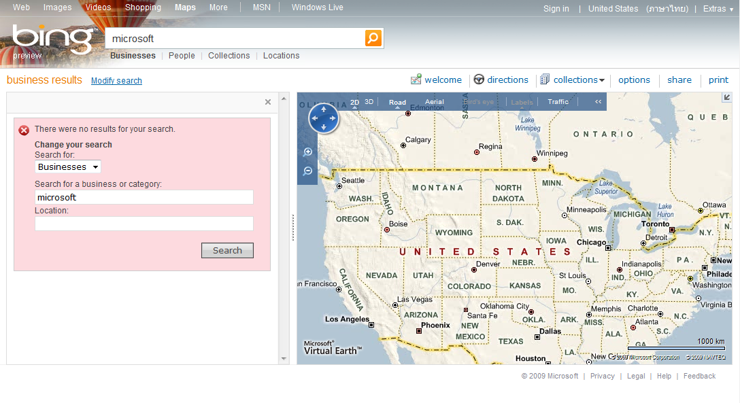Switch map to 3D mode
This screenshot has height=403, width=740.
(x=369, y=102)
